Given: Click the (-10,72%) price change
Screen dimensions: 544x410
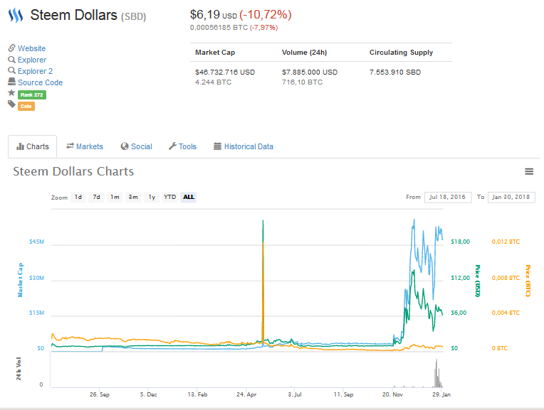Looking at the screenshot, I should [266, 14].
